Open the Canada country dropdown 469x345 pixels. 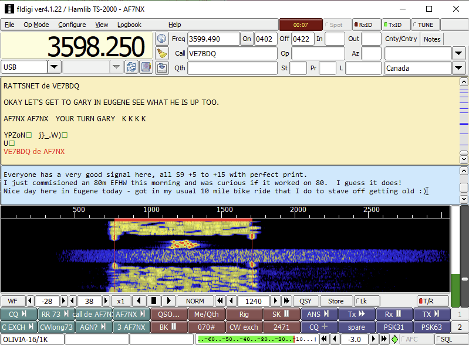pyautogui.click(x=459, y=68)
